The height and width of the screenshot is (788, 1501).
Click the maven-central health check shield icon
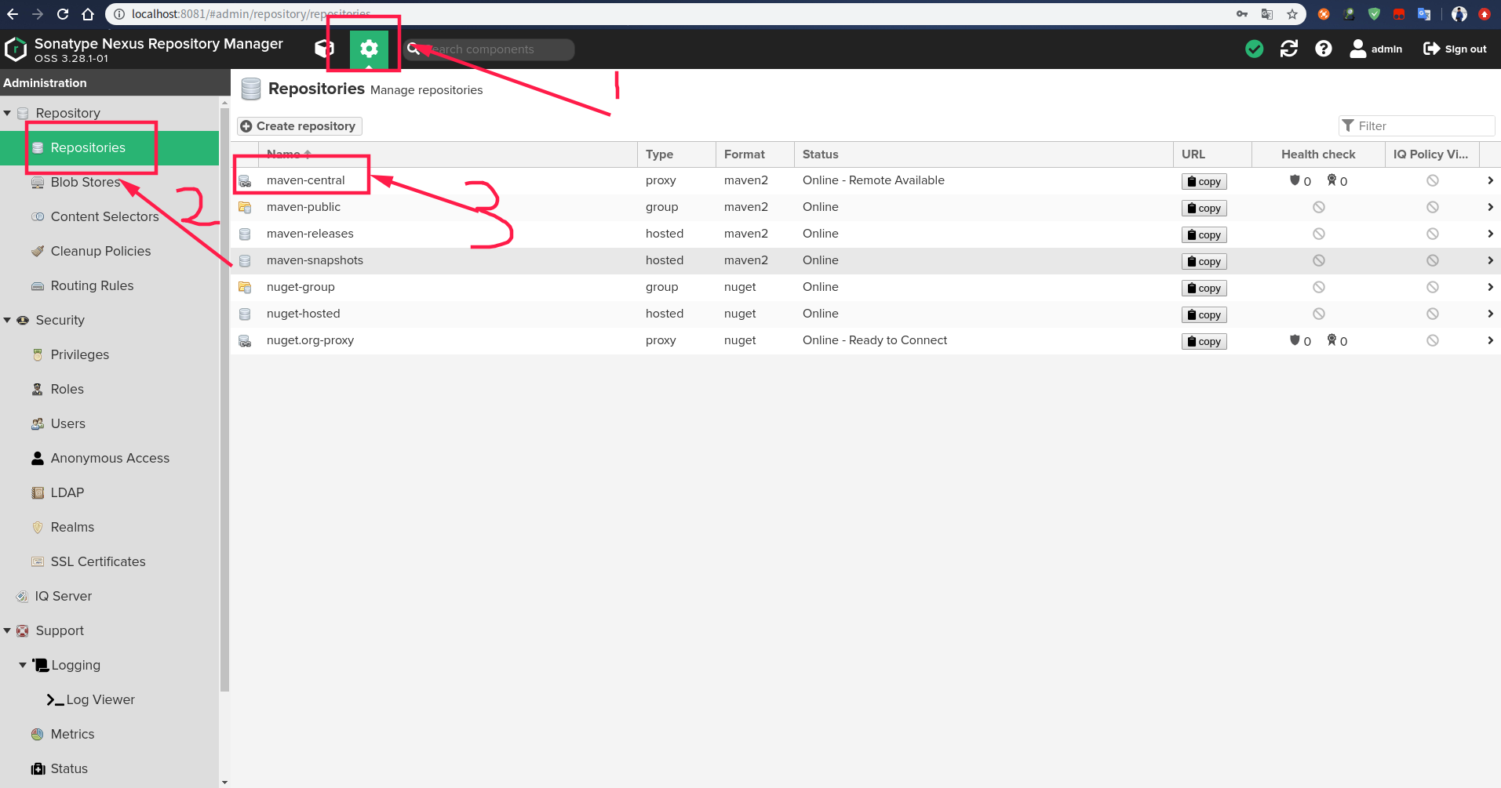coord(1295,180)
